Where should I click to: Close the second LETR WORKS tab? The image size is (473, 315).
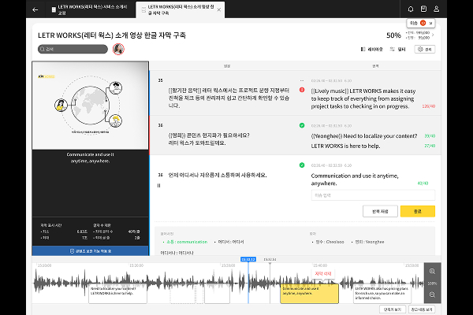point(218,10)
